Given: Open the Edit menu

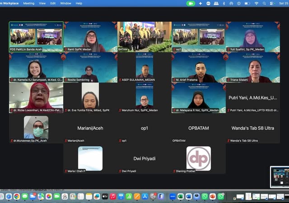Looking at the screenshot, I should point(53,3).
